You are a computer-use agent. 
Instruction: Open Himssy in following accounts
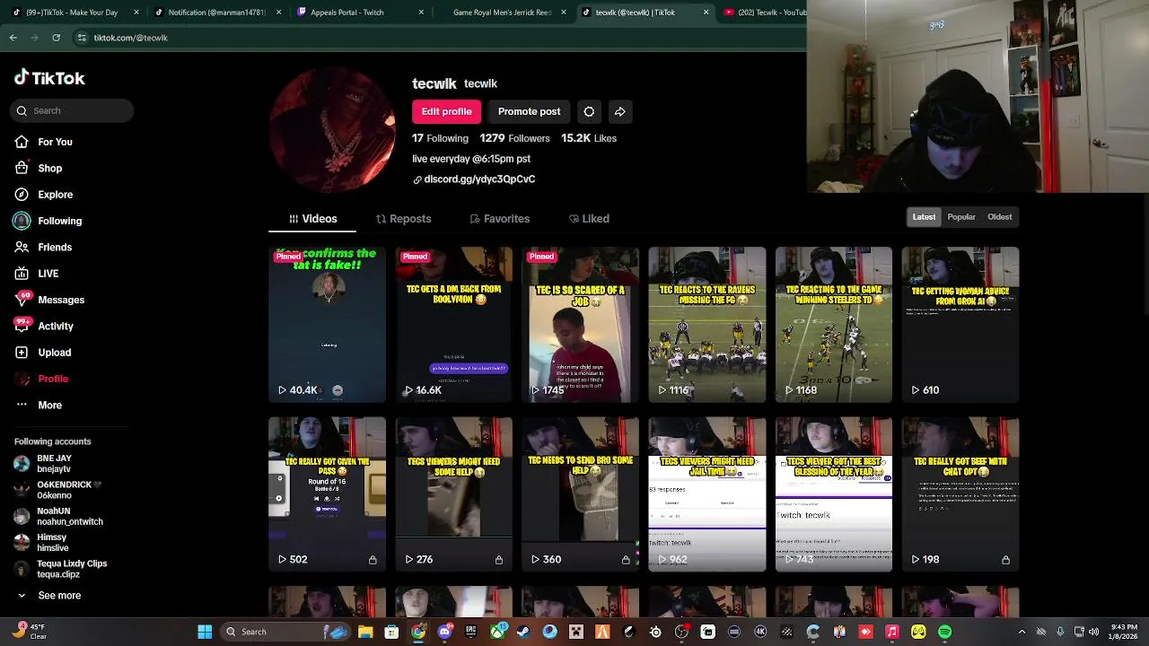point(41,542)
